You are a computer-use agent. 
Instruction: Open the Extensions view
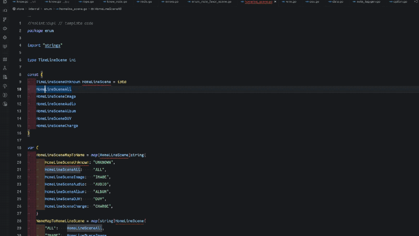(5, 59)
